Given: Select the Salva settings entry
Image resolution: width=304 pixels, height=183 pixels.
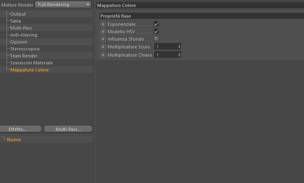Looking at the screenshot, I should click(16, 21).
